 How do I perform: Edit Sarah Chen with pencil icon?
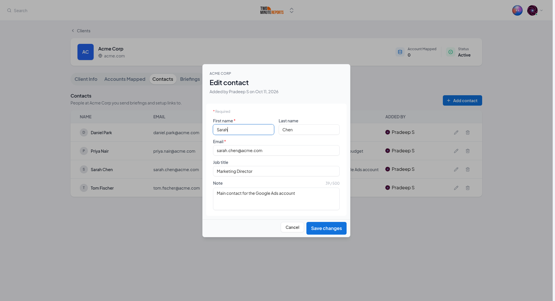tap(456, 169)
